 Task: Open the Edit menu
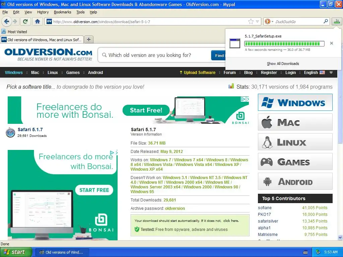pos(16,12)
